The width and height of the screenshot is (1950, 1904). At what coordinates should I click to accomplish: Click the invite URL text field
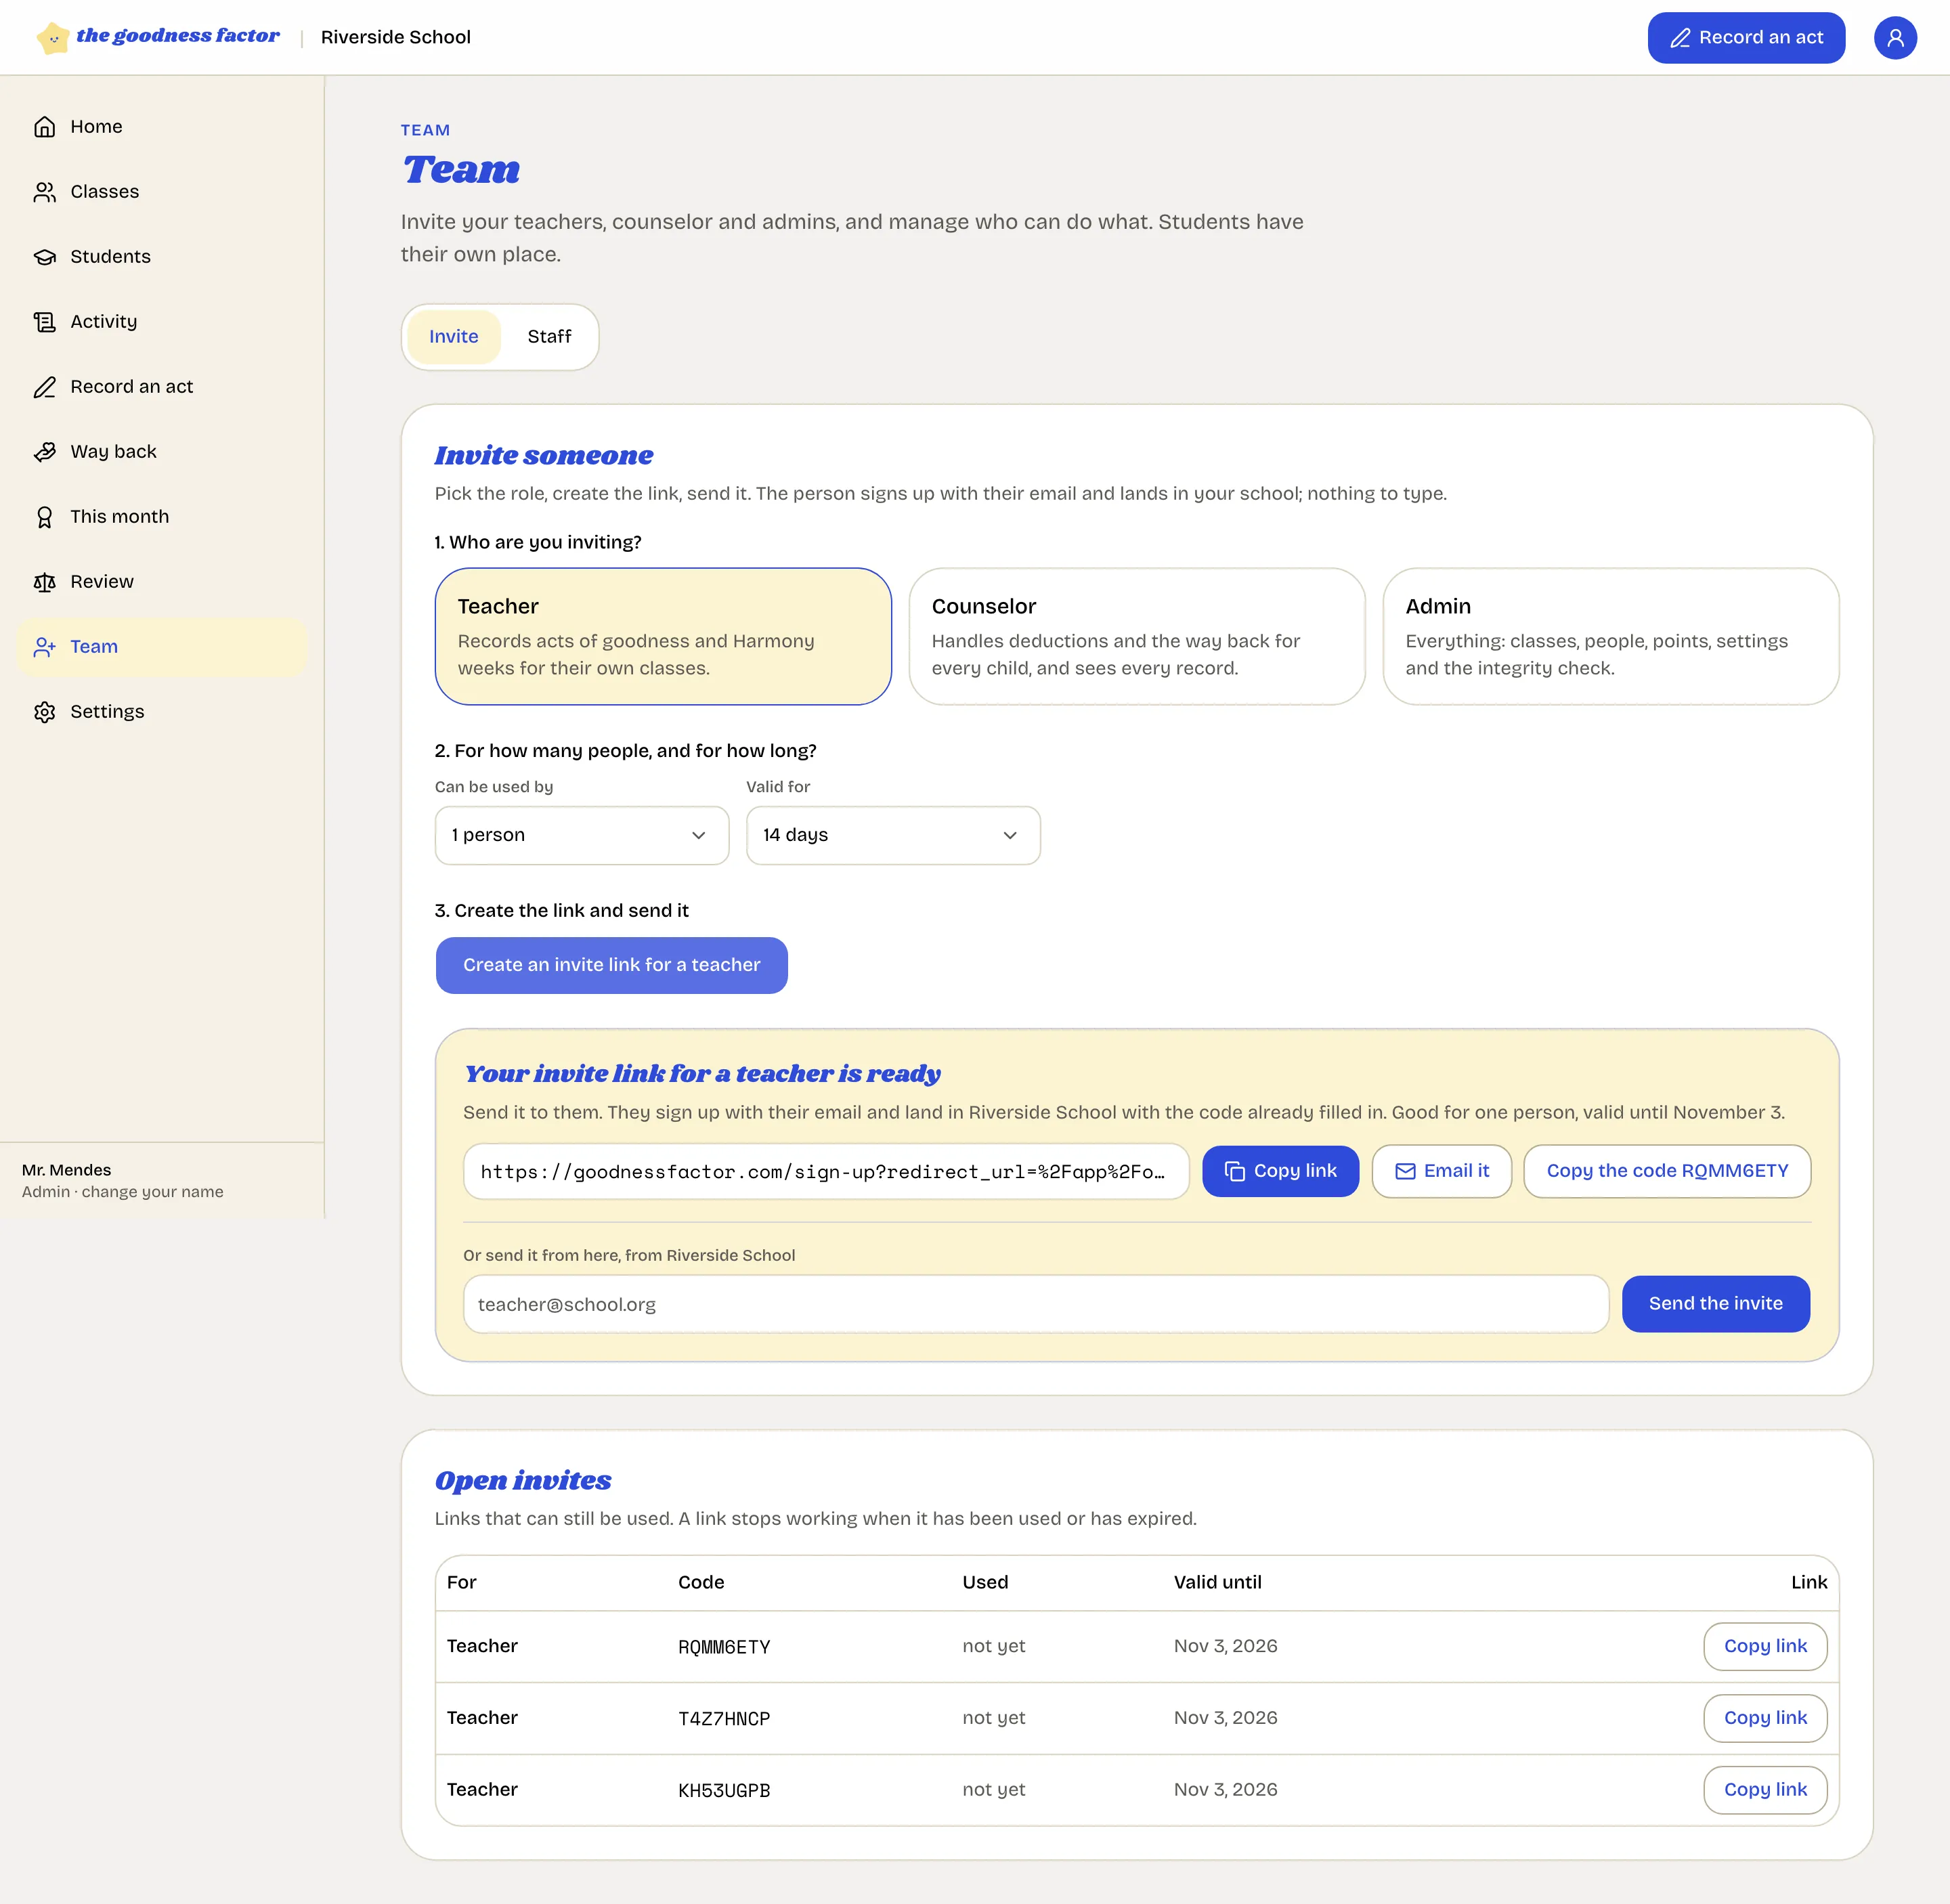[x=826, y=1172]
